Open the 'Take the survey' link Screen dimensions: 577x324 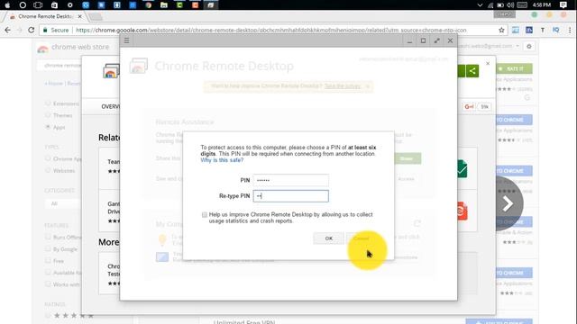click(x=343, y=86)
